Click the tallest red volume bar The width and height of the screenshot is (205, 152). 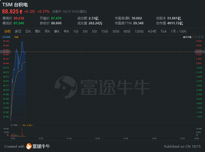click(x=22, y=132)
